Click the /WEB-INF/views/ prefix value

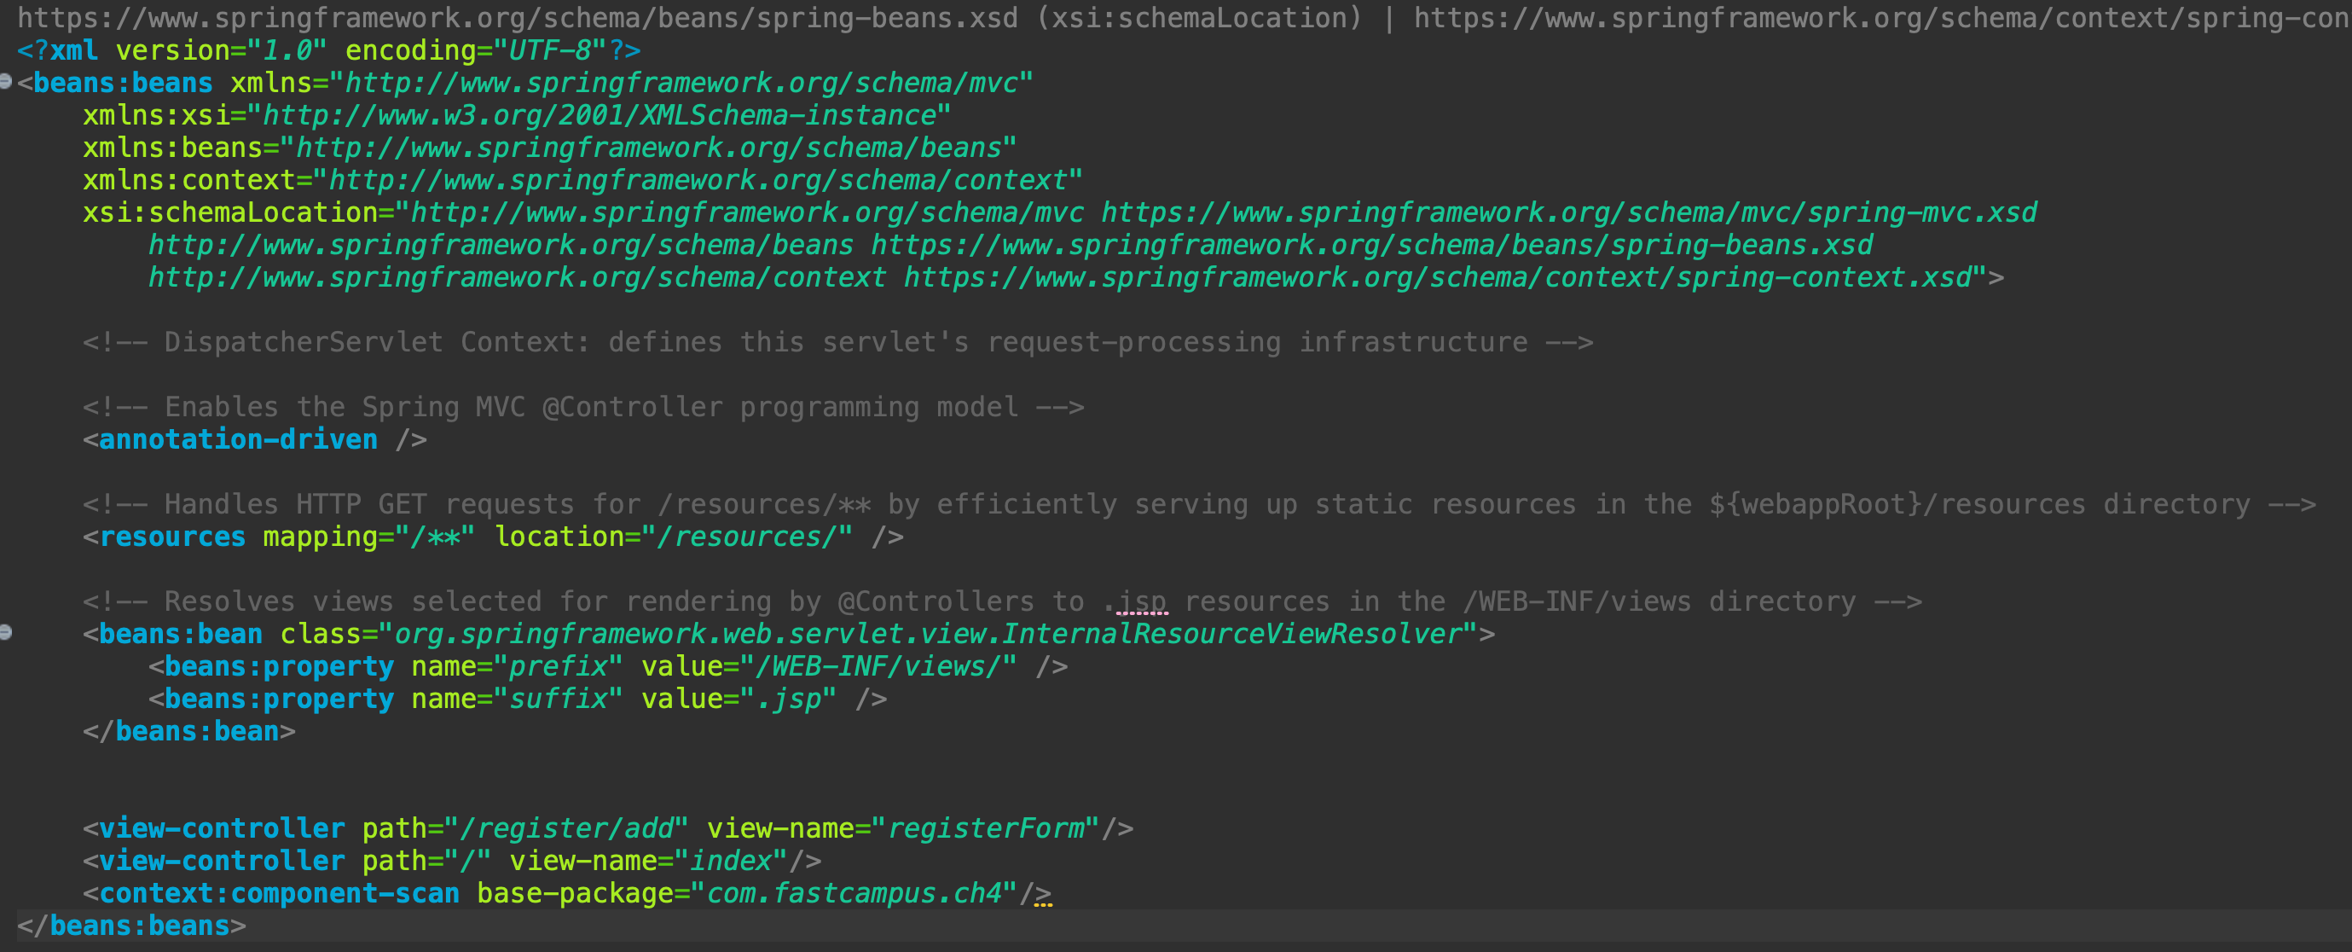click(878, 667)
